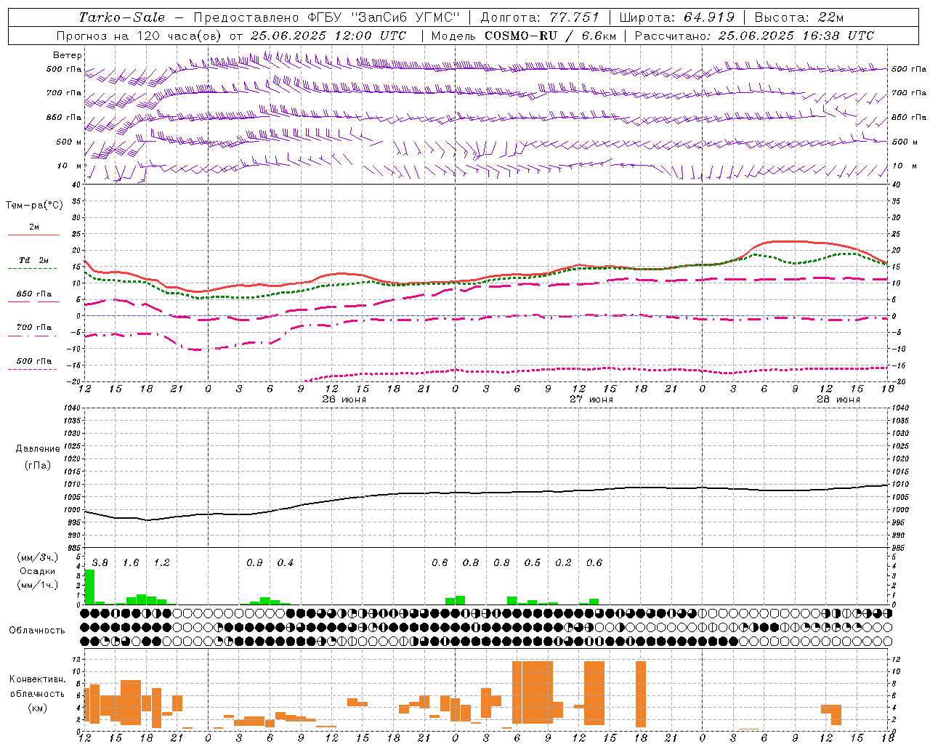Click the Широта: 64.919 value

pos(676,17)
